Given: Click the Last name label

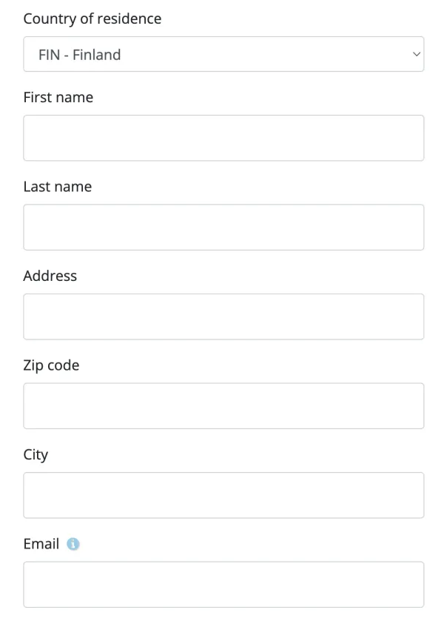Looking at the screenshot, I should 58,186.
